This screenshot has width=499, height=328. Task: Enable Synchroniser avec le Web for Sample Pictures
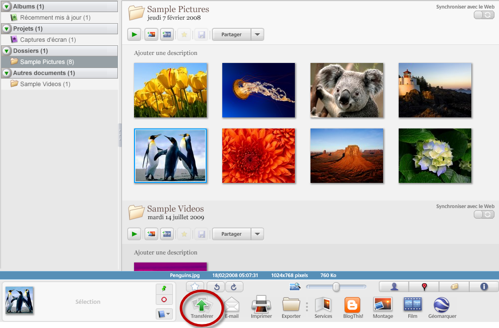[483, 15]
